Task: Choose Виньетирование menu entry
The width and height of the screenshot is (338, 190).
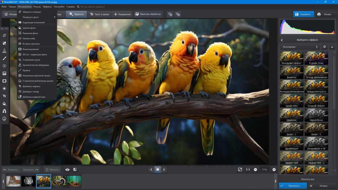Action: tap(37, 49)
